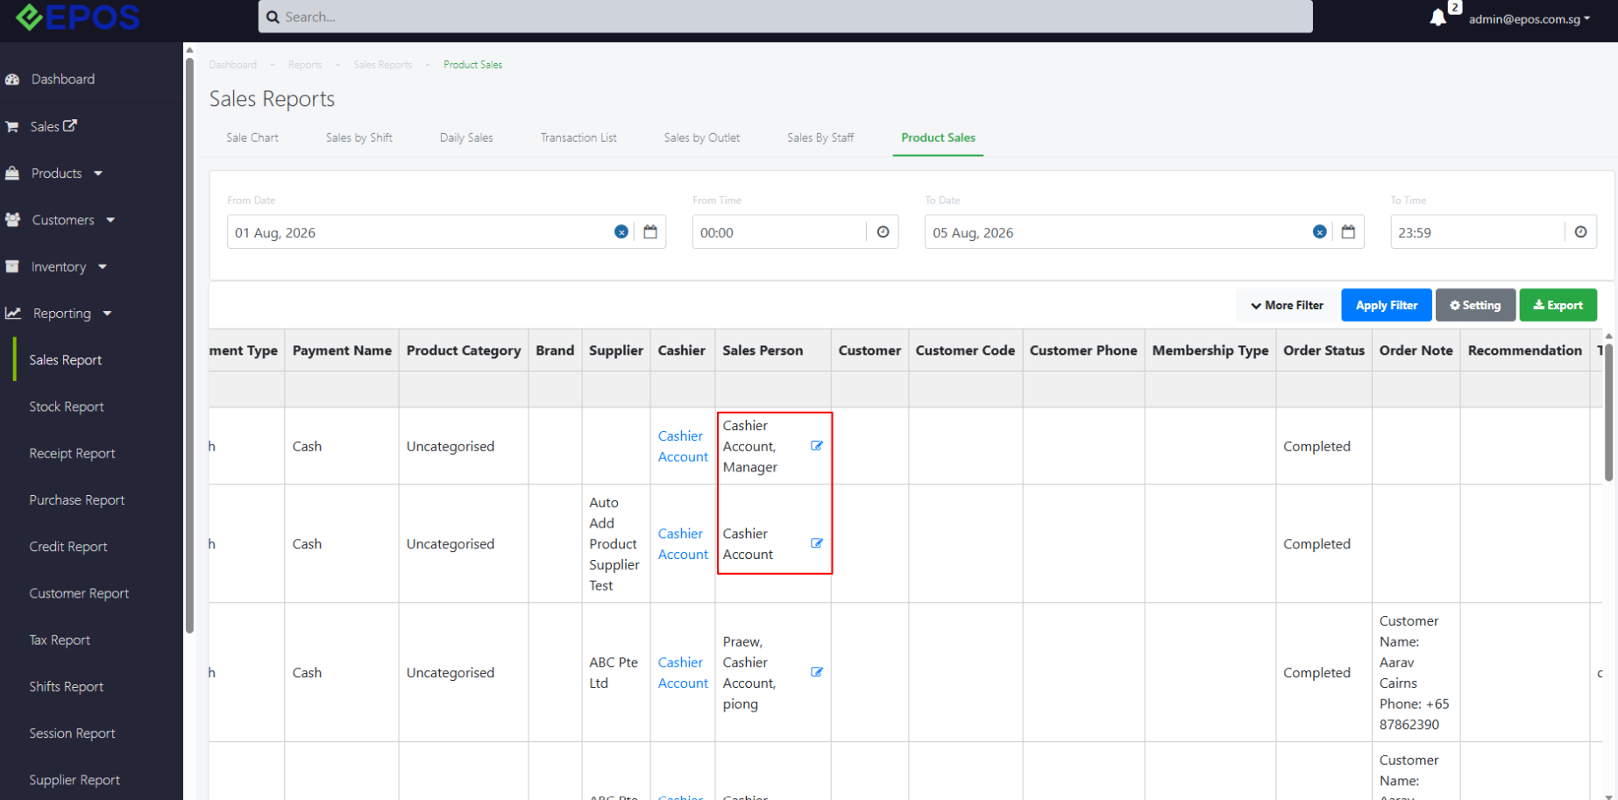Switch to the Sales by Shift tab

359,138
